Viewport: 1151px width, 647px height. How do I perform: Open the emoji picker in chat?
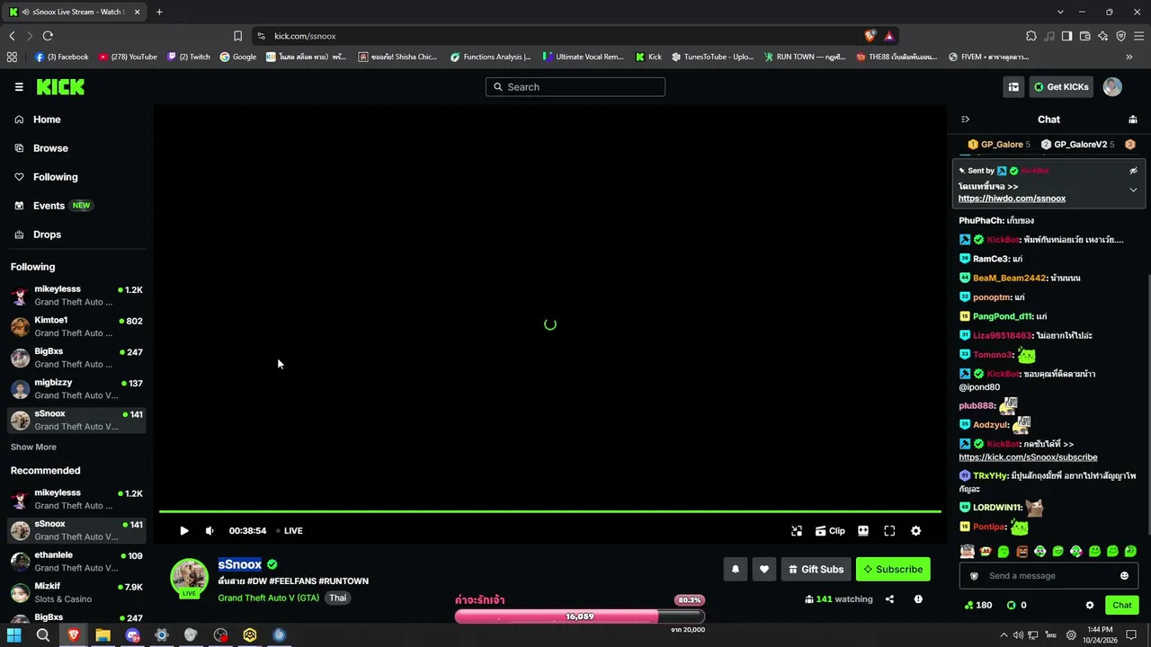click(1124, 576)
